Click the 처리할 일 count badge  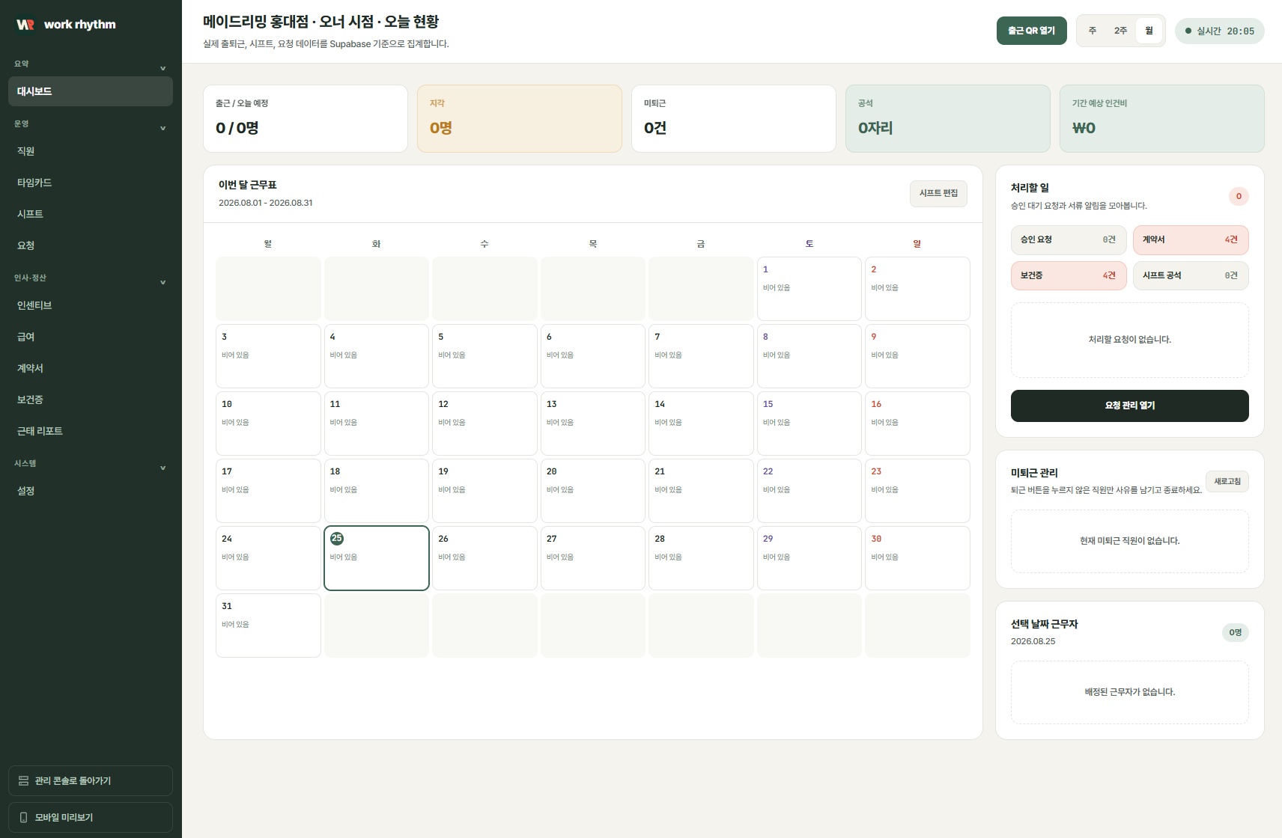click(x=1239, y=196)
